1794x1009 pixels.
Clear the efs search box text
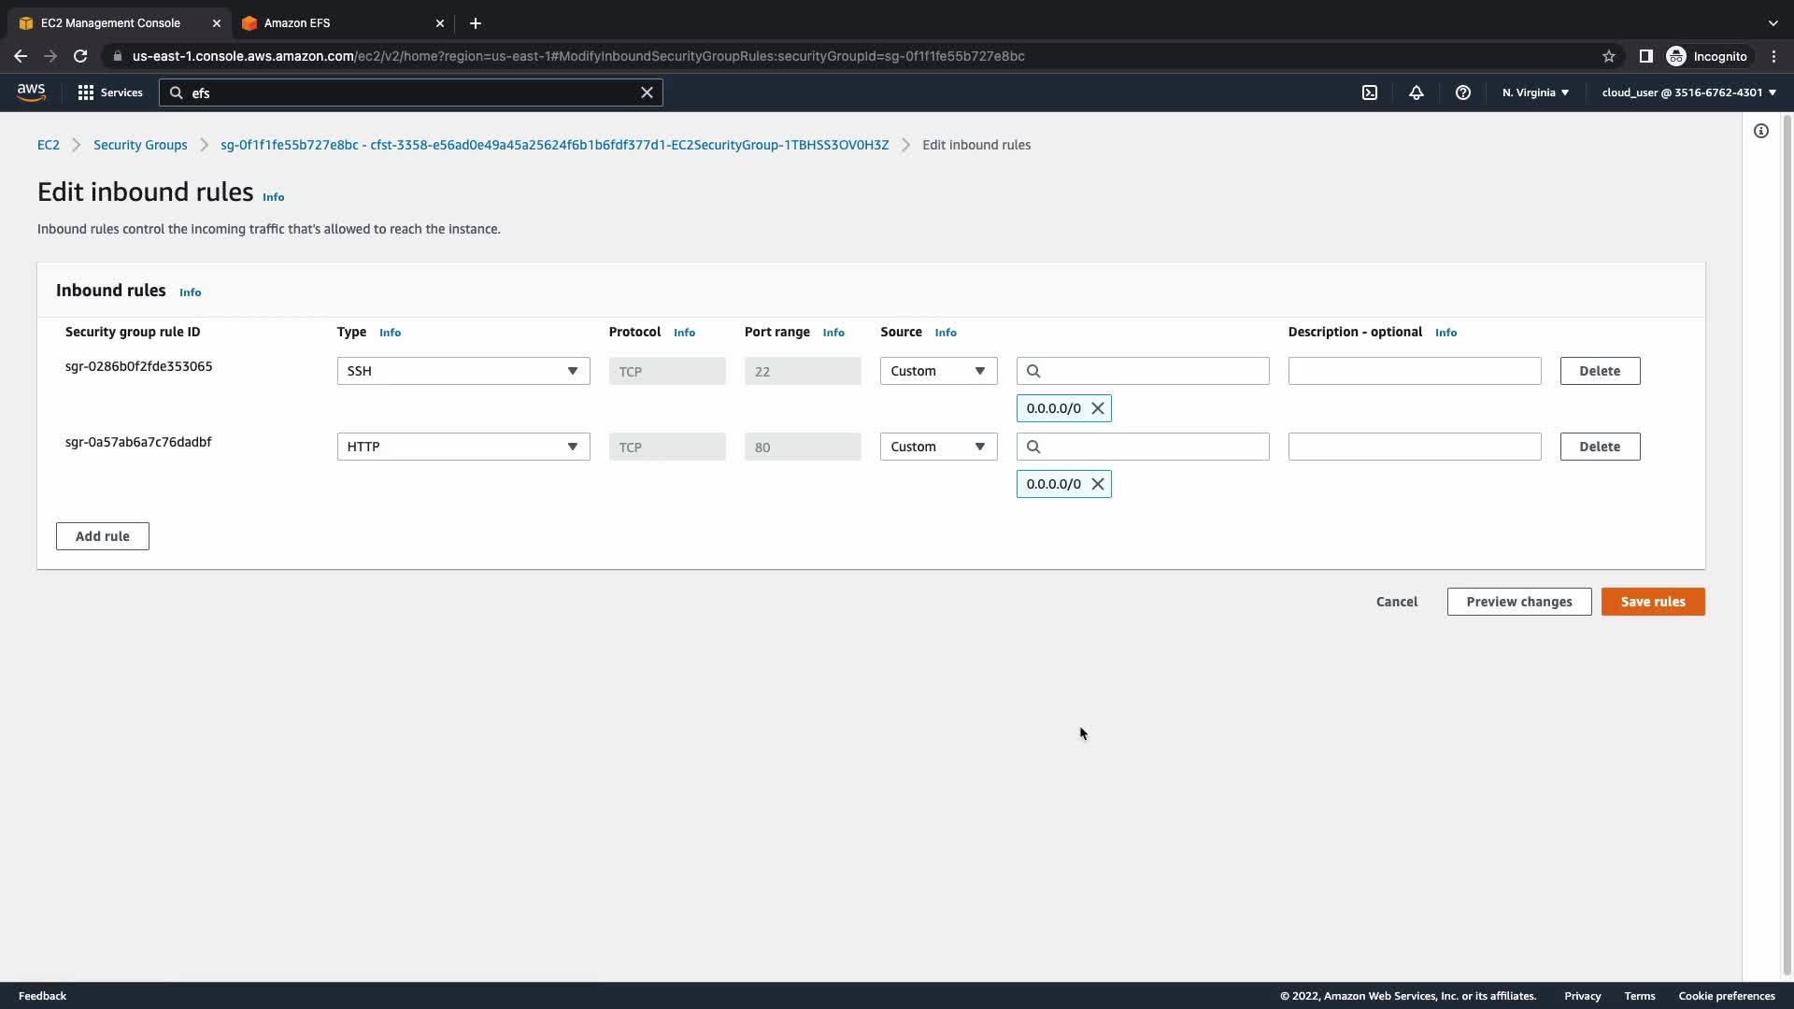[x=647, y=92]
